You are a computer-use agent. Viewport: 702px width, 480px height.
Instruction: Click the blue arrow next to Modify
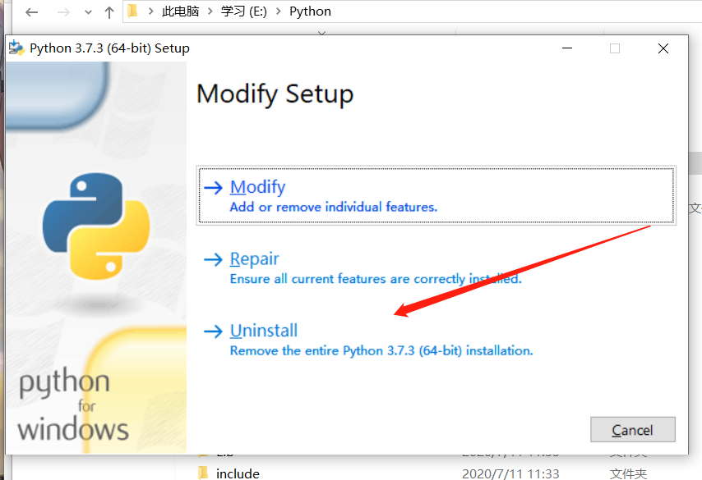coord(213,187)
